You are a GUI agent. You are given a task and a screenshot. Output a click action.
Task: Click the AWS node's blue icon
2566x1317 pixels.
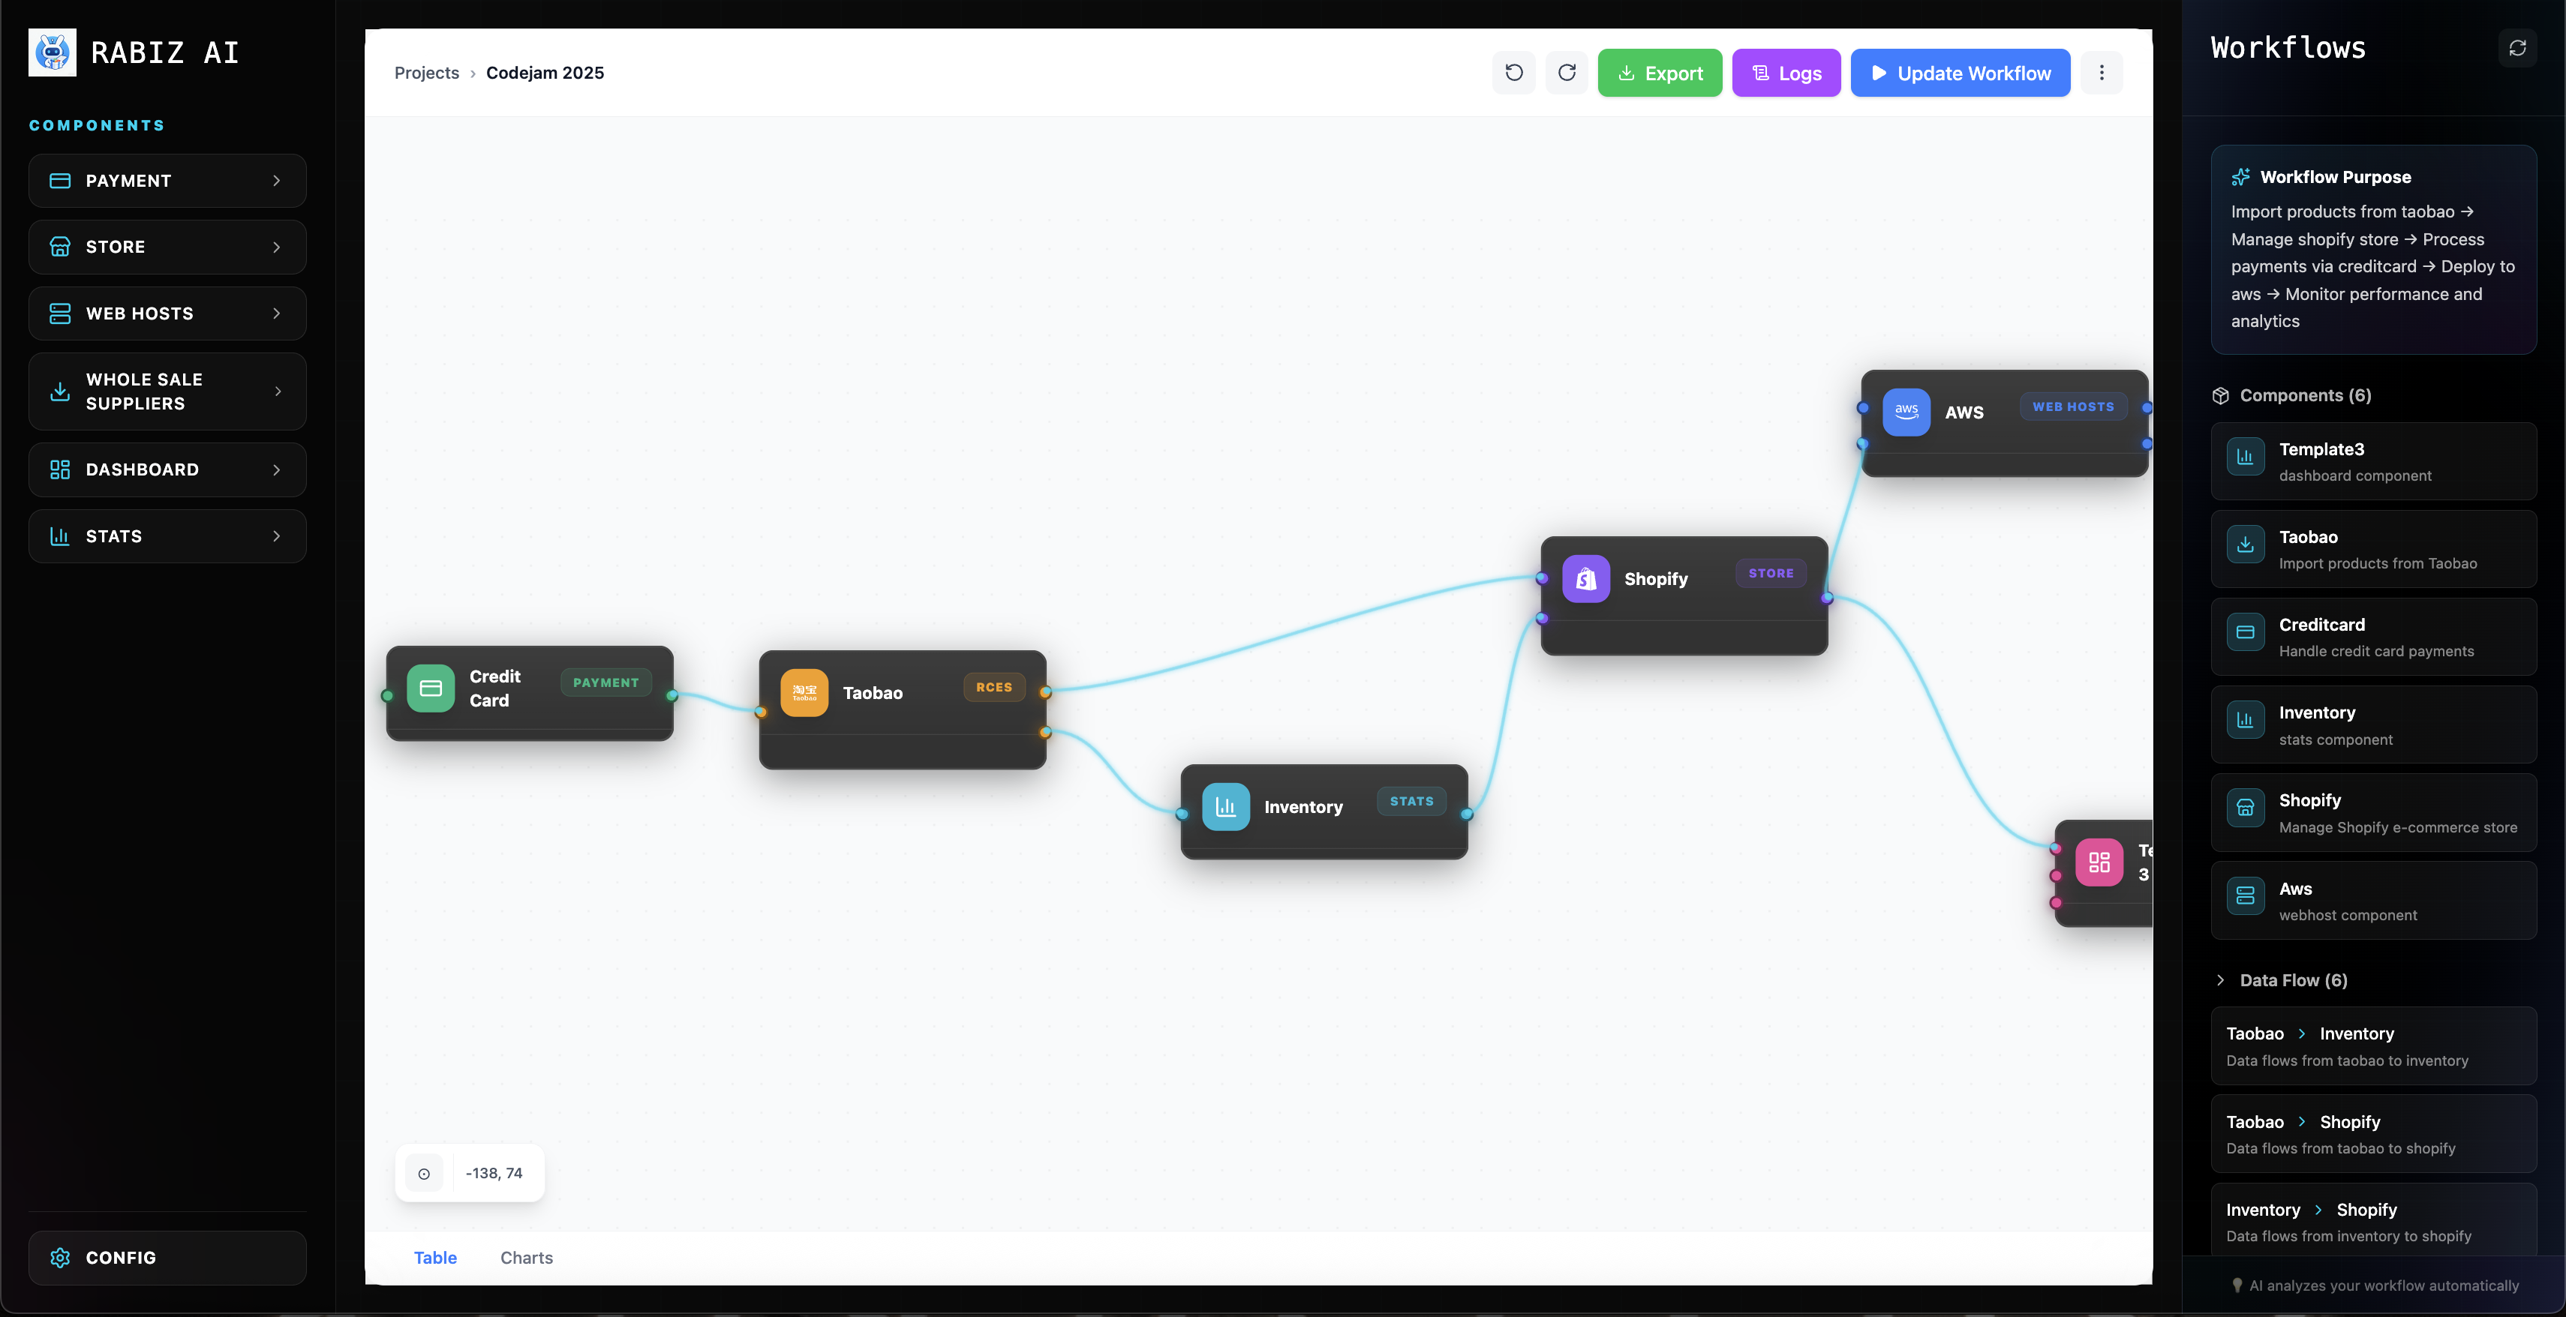1906,411
